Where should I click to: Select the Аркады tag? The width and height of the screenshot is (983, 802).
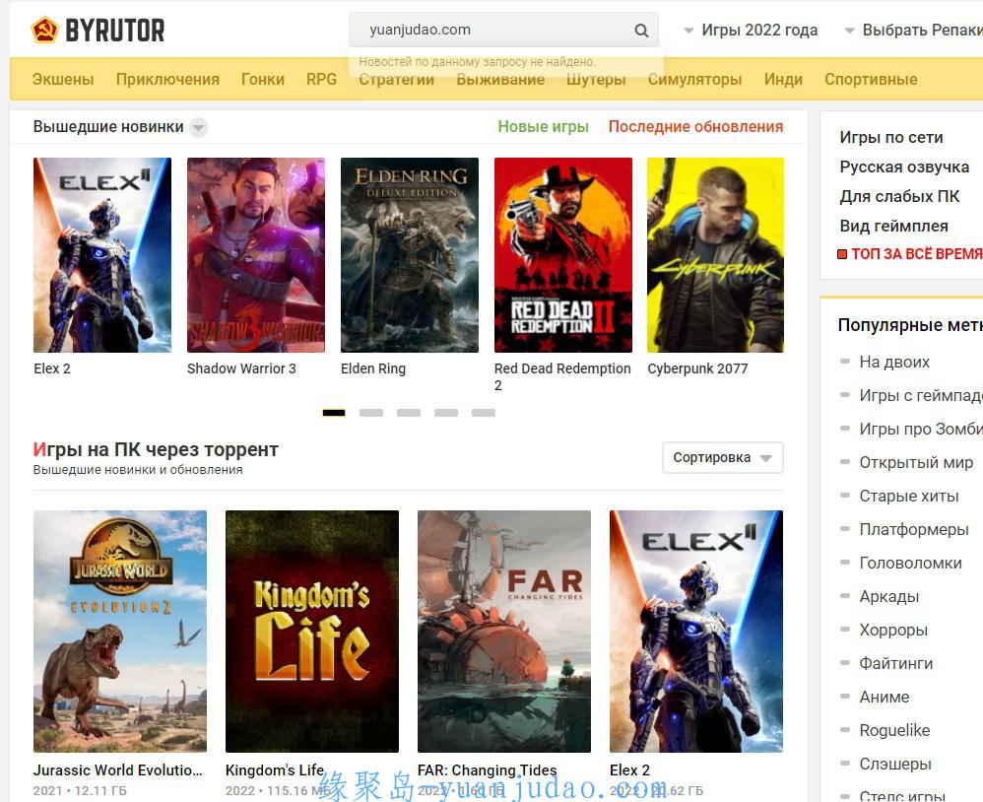889,596
